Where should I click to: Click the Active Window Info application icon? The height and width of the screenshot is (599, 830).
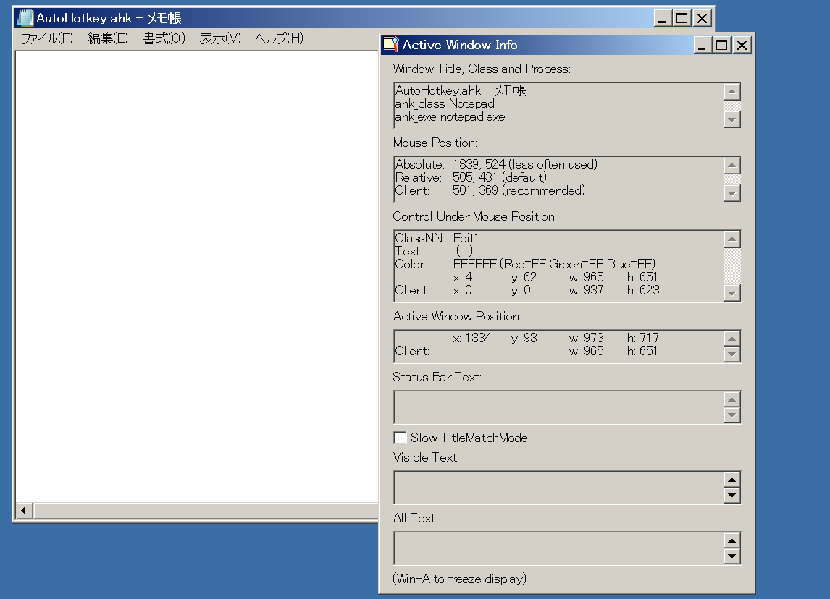(x=391, y=44)
